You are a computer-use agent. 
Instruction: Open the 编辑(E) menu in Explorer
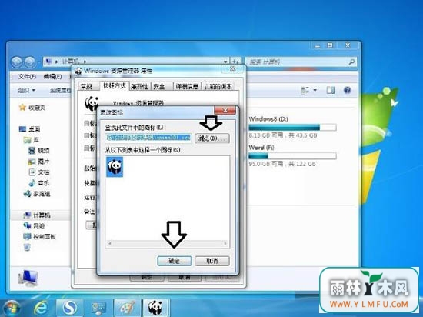click(52, 77)
